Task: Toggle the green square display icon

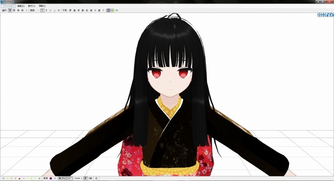Action: (8, 178)
